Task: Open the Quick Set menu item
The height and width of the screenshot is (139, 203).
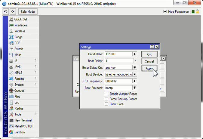Action: (x=23, y=19)
